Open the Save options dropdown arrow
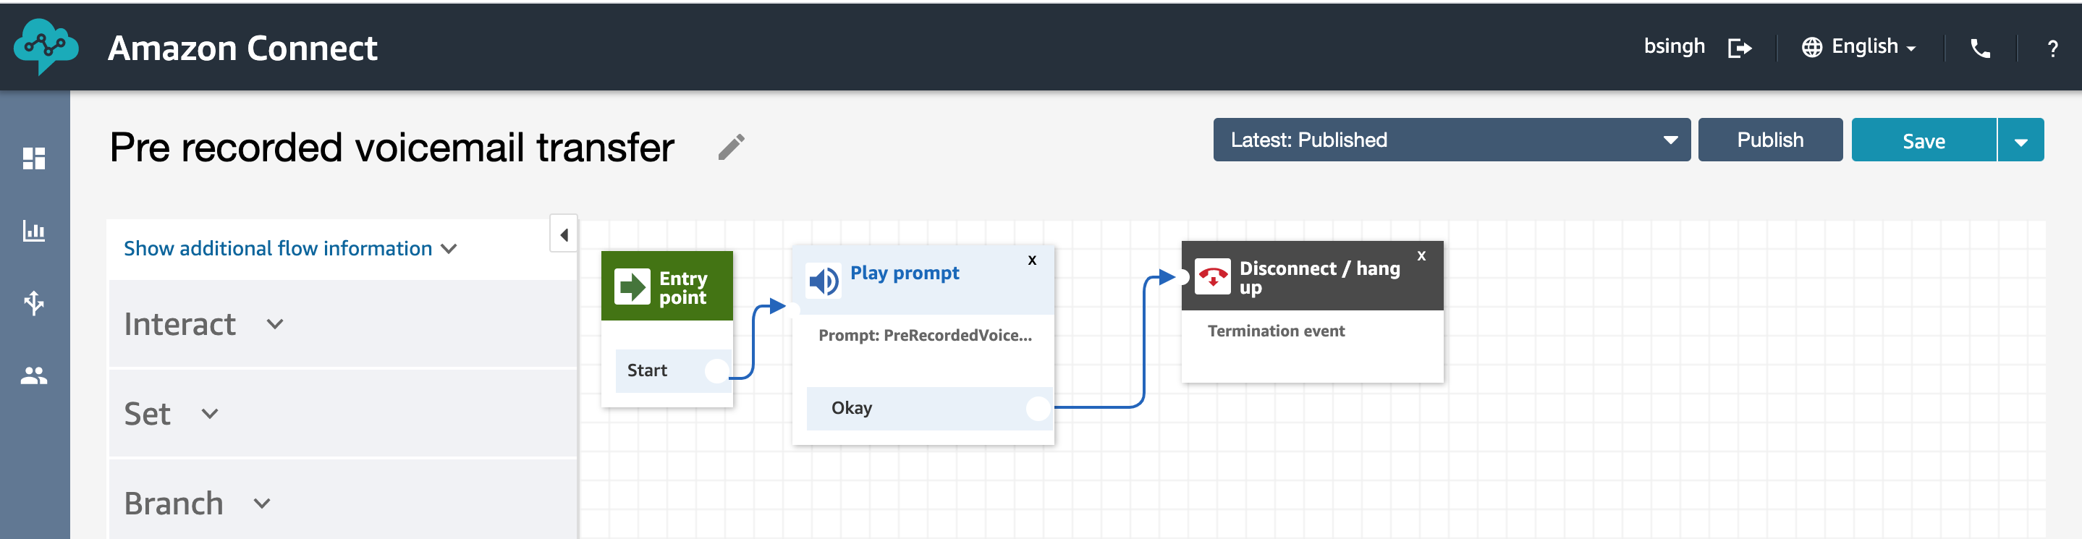 point(2020,140)
